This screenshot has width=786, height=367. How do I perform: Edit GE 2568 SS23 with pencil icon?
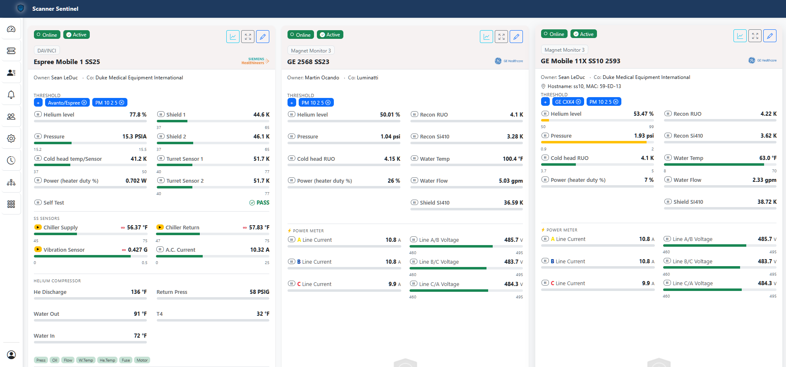[x=516, y=37]
